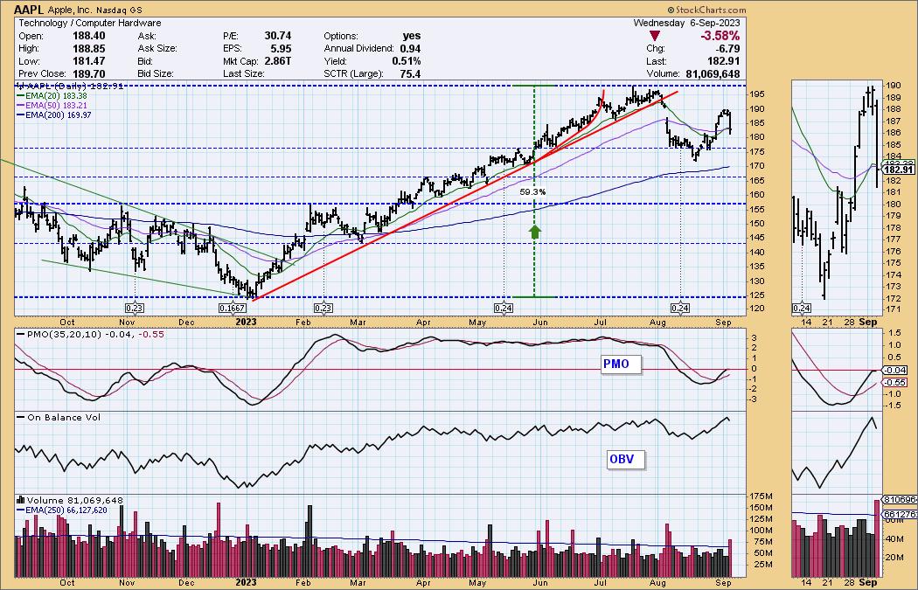Click the header Volume: 81,069,648 value

(x=712, y=73)
